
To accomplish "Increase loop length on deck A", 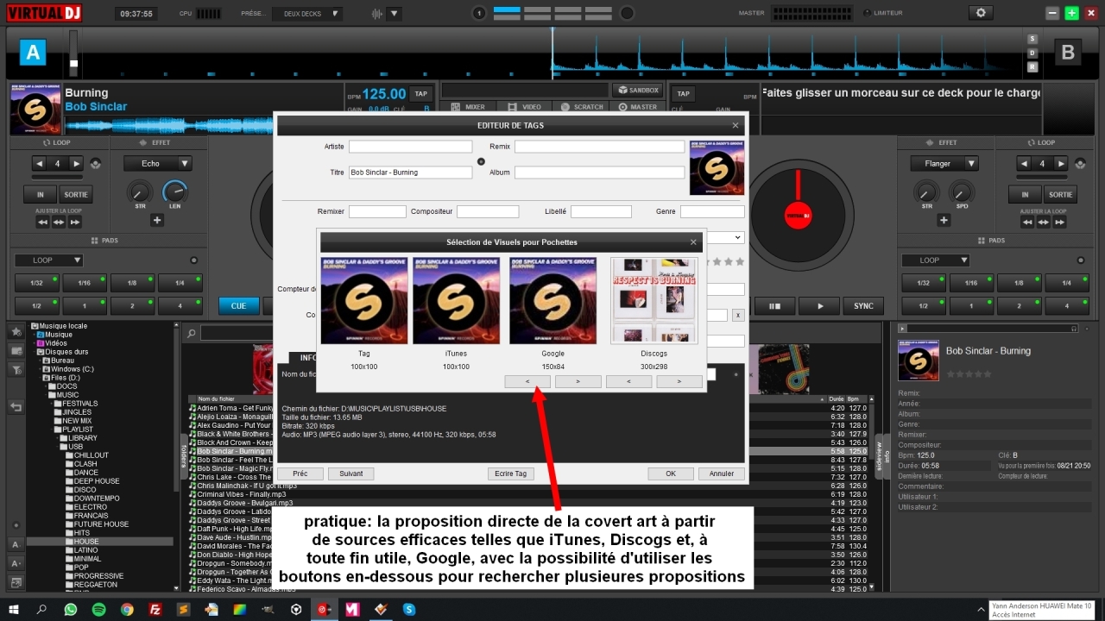I will click(x=77, y=163).
